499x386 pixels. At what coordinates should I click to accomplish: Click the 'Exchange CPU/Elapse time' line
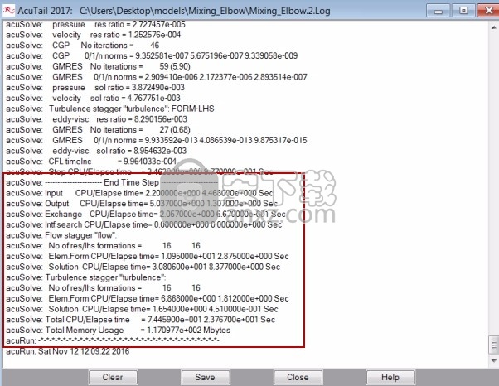[146, 214]
